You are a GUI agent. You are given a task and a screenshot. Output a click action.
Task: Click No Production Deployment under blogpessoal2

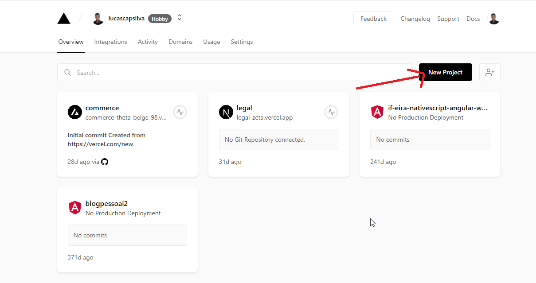pyautogui.click(x=123, y=213)
